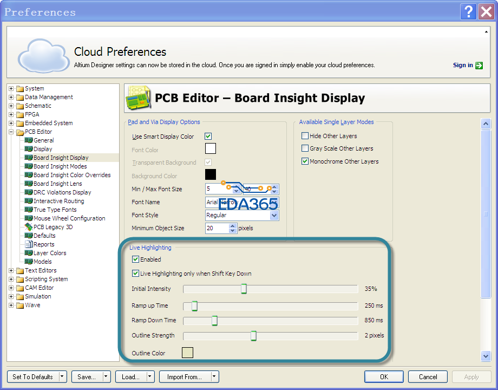The width and height of the screenshot is (498, 390).
Task: Check Gray Scale Other Layers option
Action: pos(305,148)
